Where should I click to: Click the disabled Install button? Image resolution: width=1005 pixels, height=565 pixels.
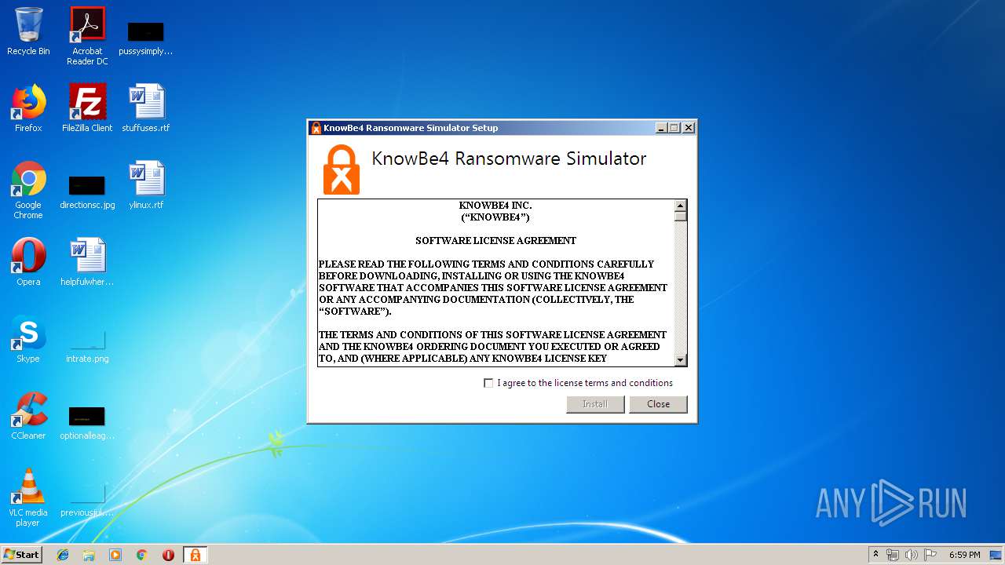(595, 404)
